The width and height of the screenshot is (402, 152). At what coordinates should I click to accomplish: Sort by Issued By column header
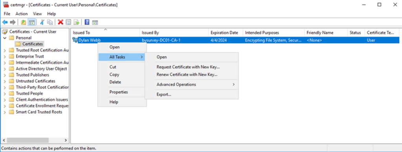174,33
